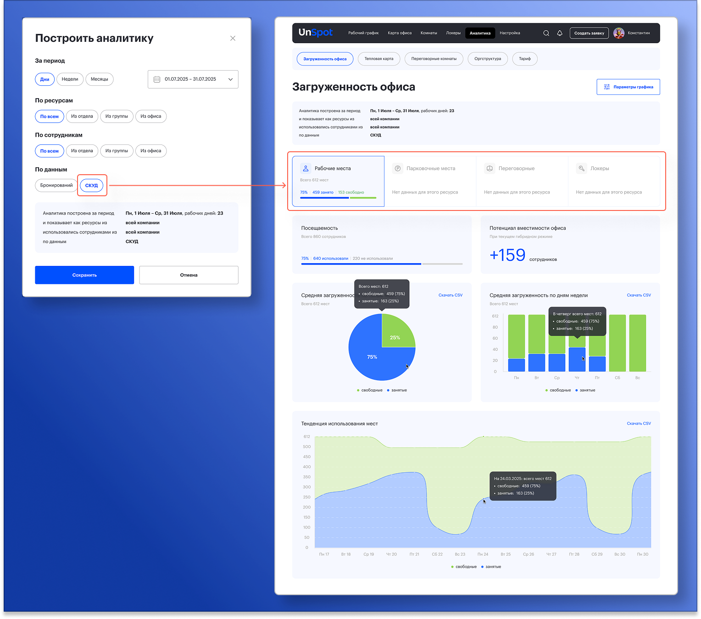This screenshot has width=701, height=619.
Task: Open notifications bell icon
Action: click(560, 33)
